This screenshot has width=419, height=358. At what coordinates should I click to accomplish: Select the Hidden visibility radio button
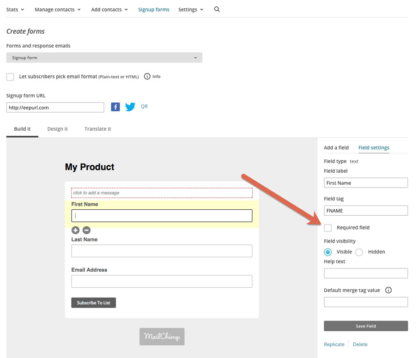pos(359,252)
